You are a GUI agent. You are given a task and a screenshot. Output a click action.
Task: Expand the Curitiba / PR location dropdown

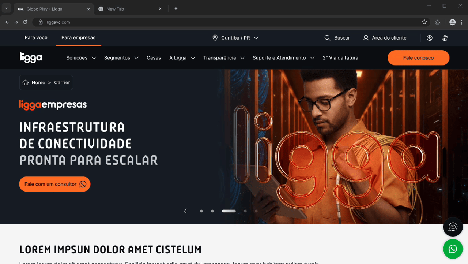point(235,38)
